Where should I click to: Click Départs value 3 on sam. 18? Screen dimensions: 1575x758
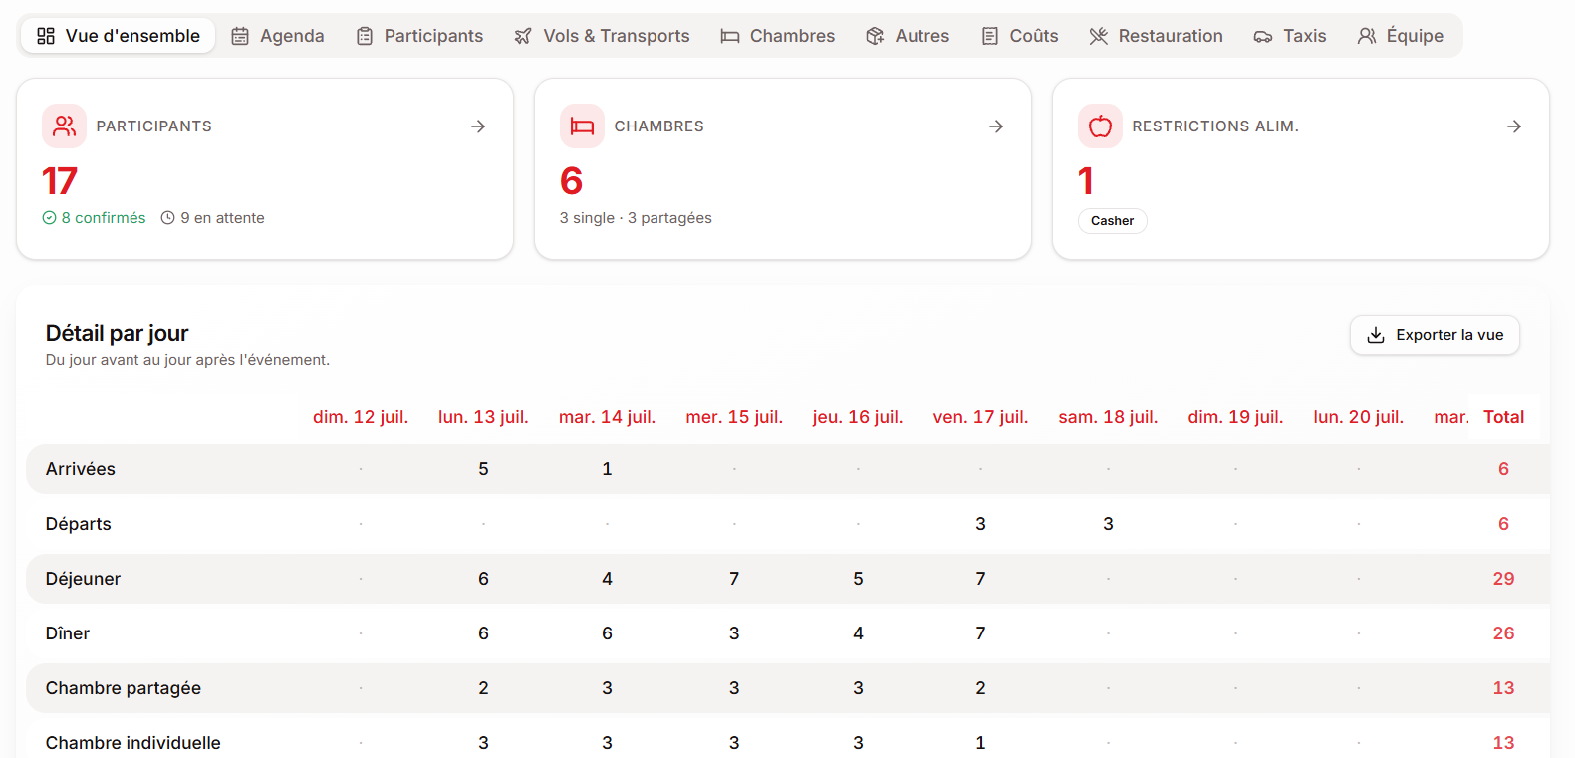click(x=1108, y=524)
